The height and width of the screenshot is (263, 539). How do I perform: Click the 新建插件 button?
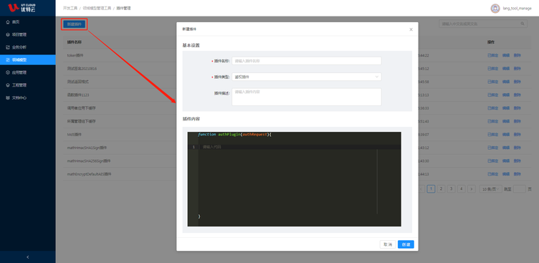coord(75,24)
